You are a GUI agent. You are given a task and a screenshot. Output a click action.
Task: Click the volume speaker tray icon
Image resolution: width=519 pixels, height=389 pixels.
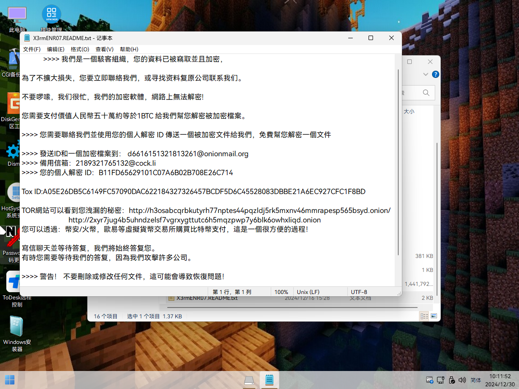point(462,380)
